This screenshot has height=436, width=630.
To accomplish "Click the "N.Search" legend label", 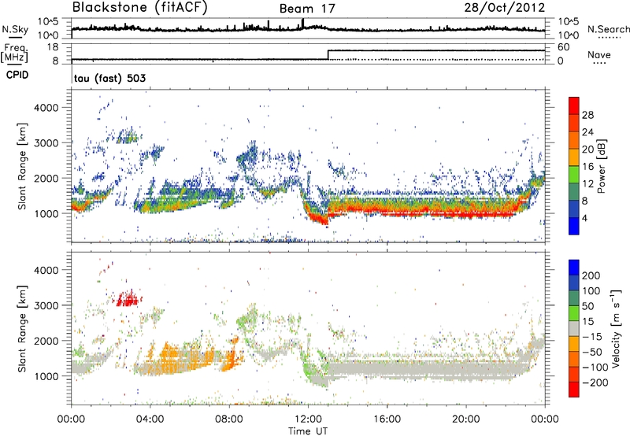I will click(x=608, y=29).
